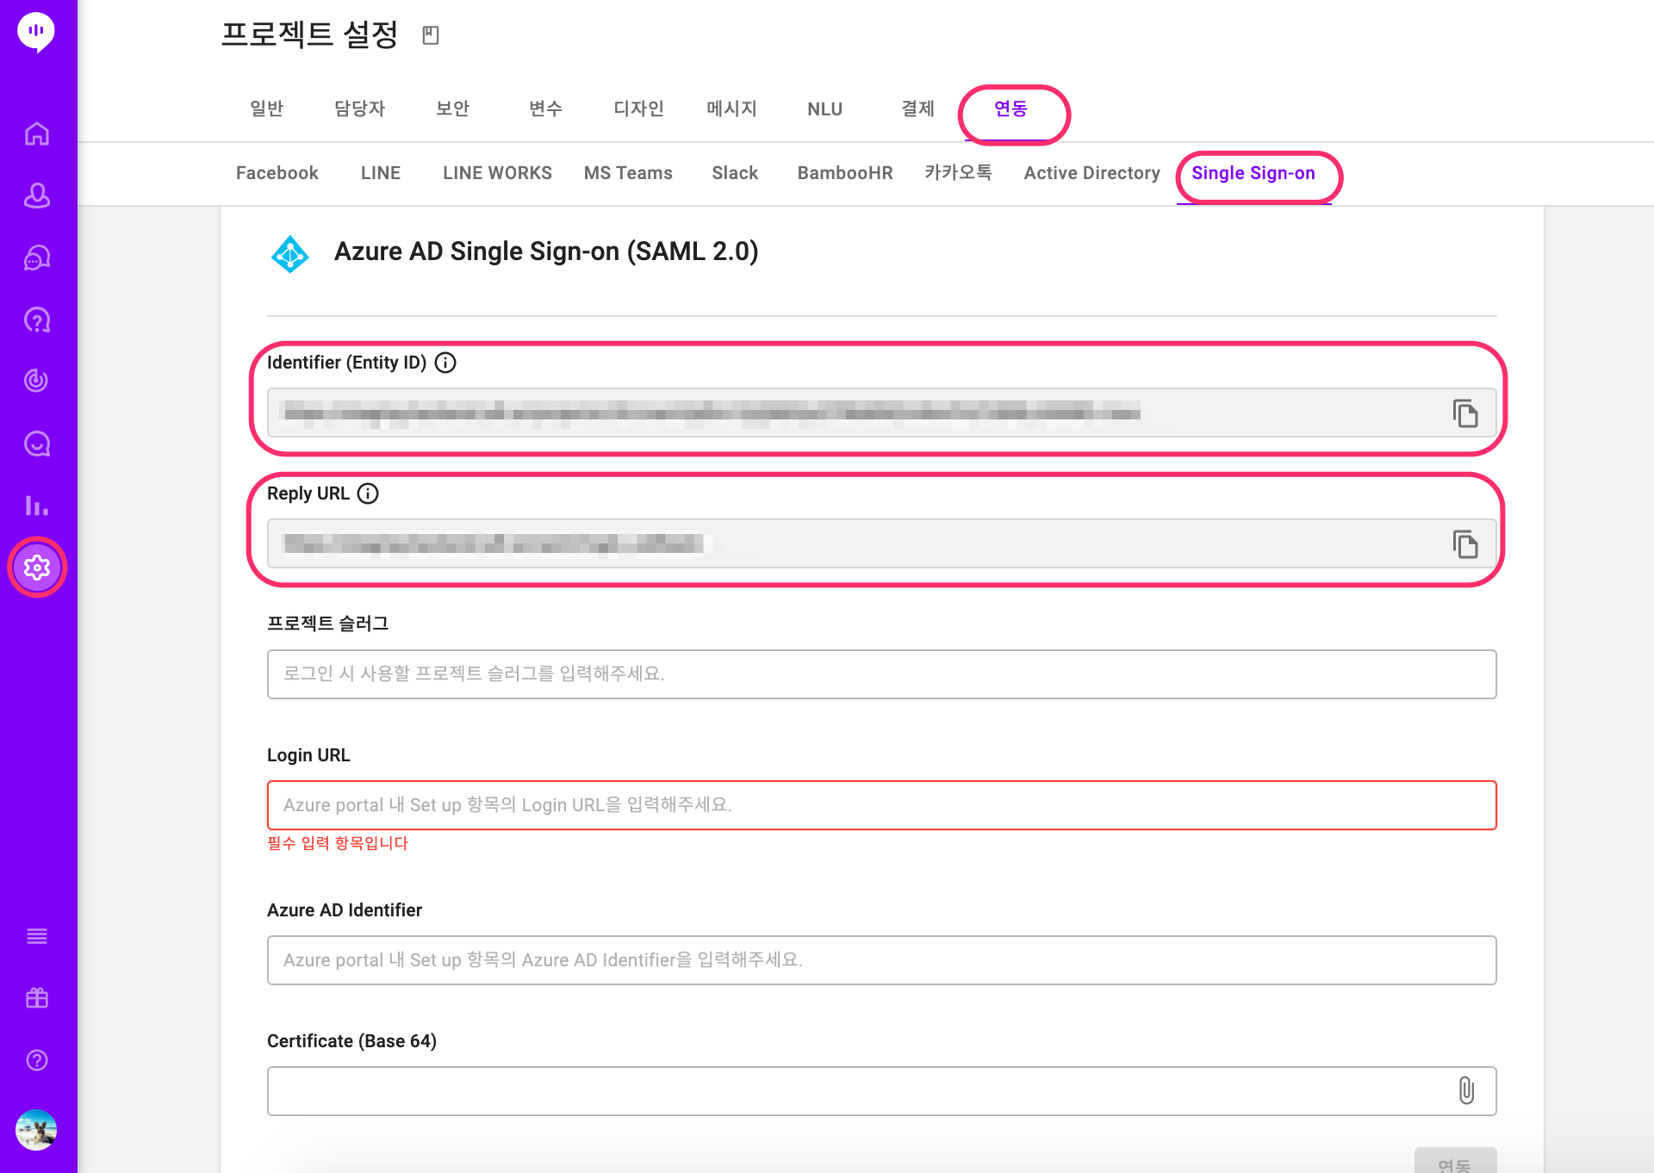Click info icon next to Reply URL
The image size is (1654, 1173).
[x=368, y=493]
